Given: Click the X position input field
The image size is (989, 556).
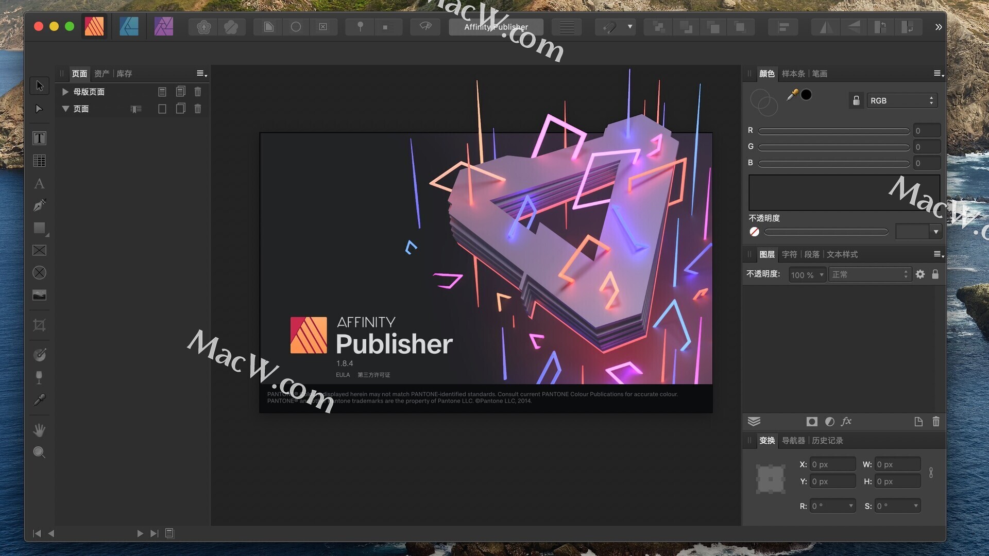Looking at the screenshot, I should click(x=832, y=464).
